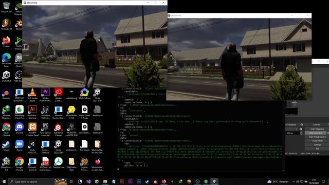The image size is (329, 185).
Task: Open Steam from the taskbar
Action: click(x=147, y=181)
